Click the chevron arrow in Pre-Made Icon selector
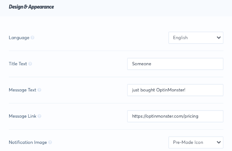Image resolution: width=232 pixels, height=151 pixels. 219,142
